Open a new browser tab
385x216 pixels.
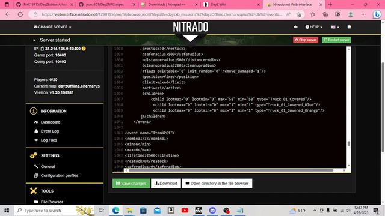(330, 4)
